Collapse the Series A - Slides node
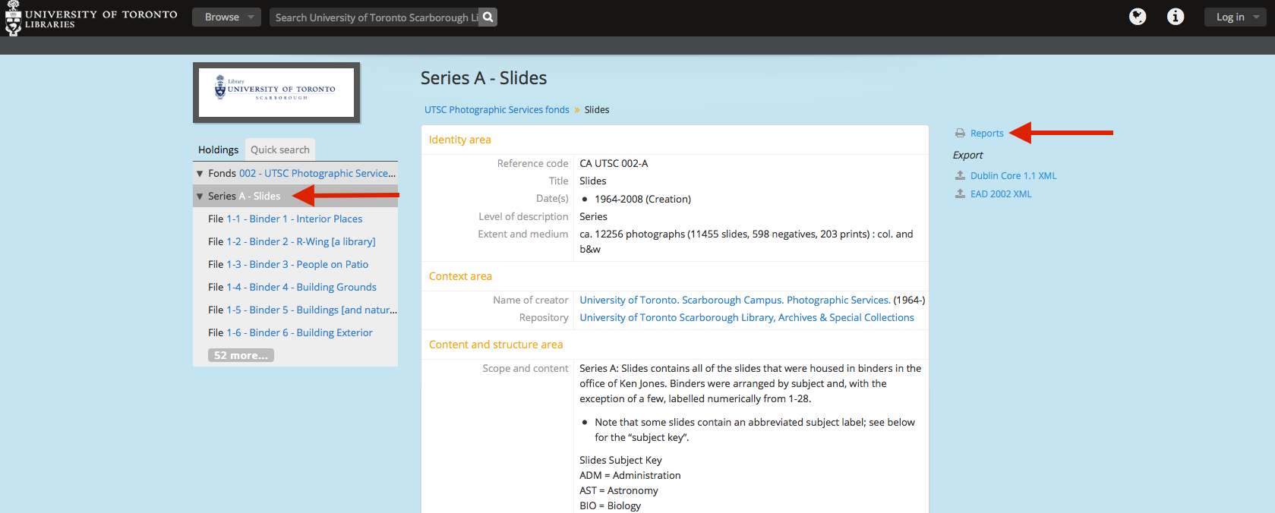 point(200,197)
